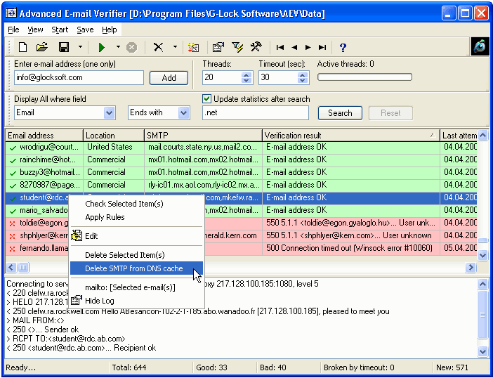Go to previous record arrow icon
The height and width of the screenshot is (378, 493).
coord(294,48)
